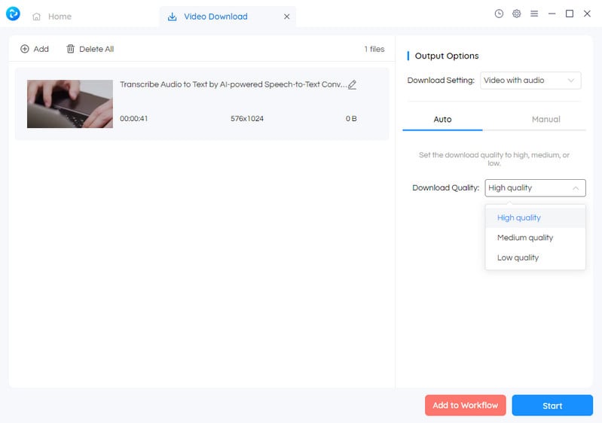602x423 pixels.
Task: Click the Output Options heading
Action: tap(447, 56)
